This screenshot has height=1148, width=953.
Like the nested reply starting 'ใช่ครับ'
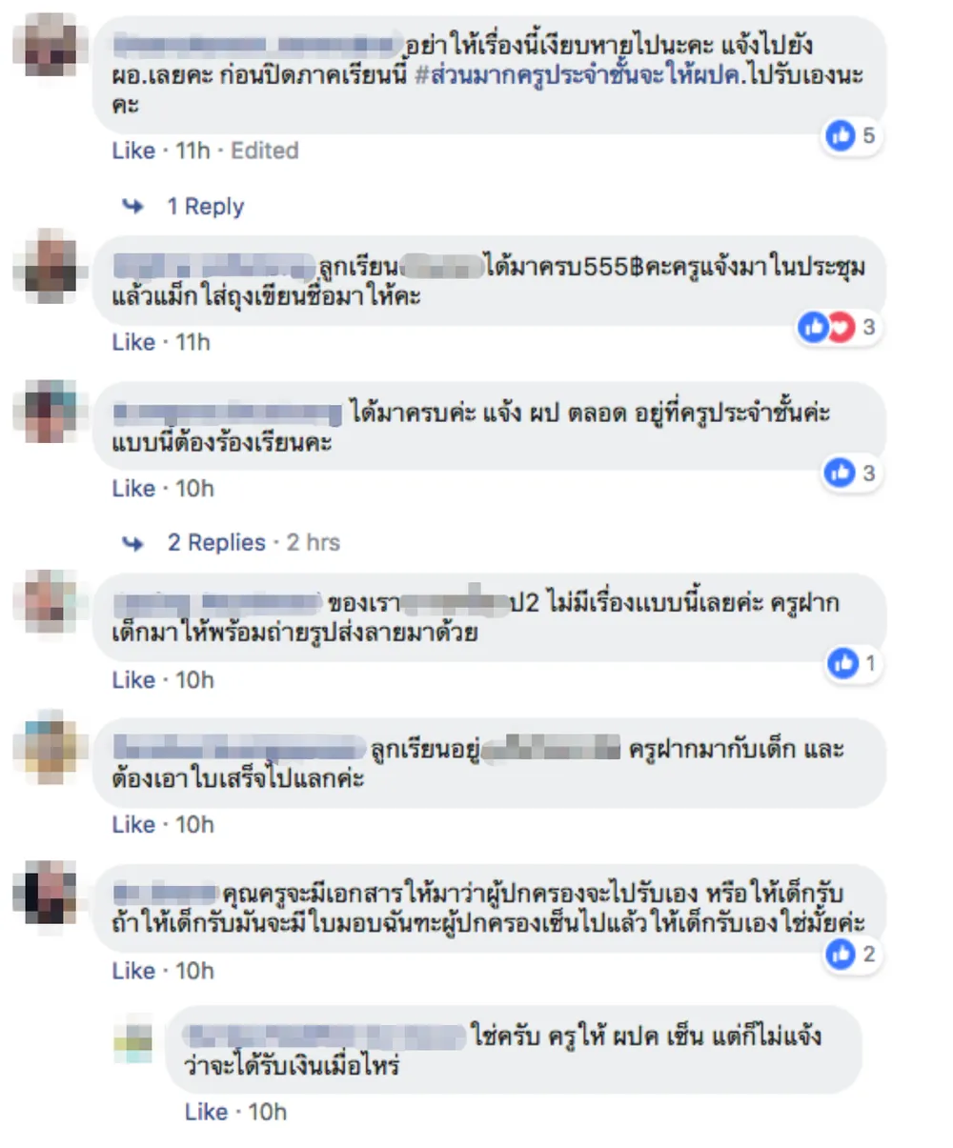pos(206,1112)
